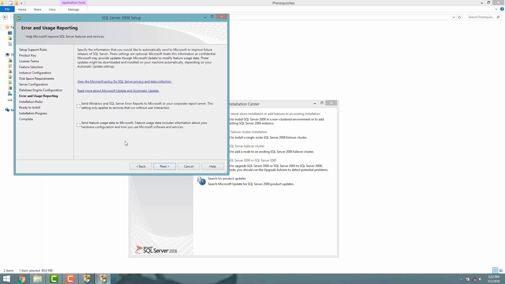Select License Terms step in sidebar
The width and height of the screenshot is (505, 284).
[29, 61]
